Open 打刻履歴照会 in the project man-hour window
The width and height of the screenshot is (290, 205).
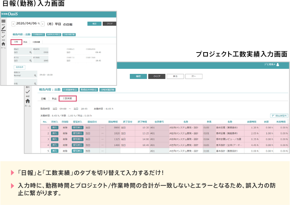pos(70,90)
